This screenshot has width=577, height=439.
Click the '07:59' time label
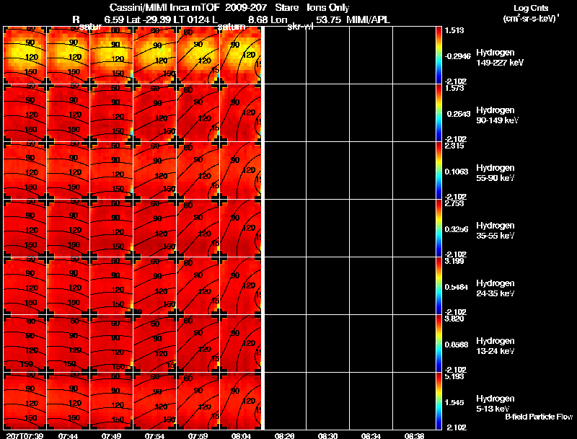pyautogui.click(x=198, y=435)
